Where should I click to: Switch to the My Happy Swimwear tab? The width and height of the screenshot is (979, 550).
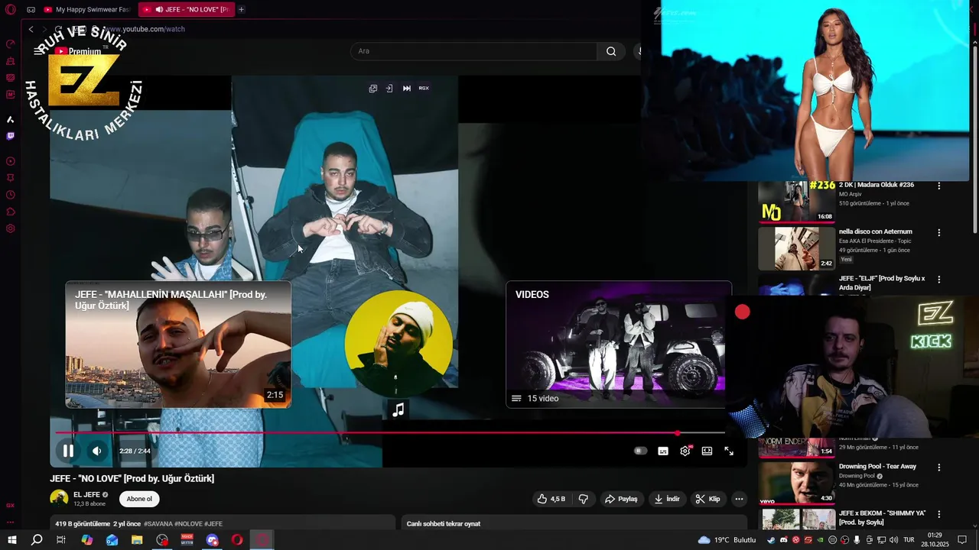tap(86, 9)
